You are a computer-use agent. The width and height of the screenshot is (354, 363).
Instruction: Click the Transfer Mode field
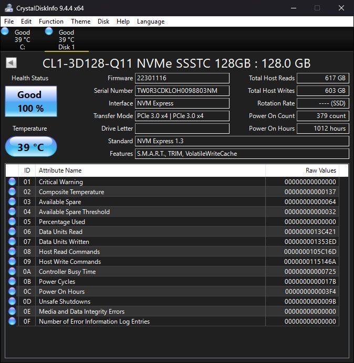coord(182,116)
